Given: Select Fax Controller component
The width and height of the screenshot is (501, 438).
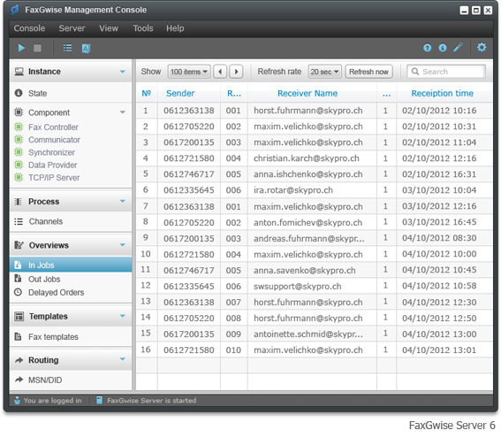Looking at the screenshot, I should coord(53,127).
